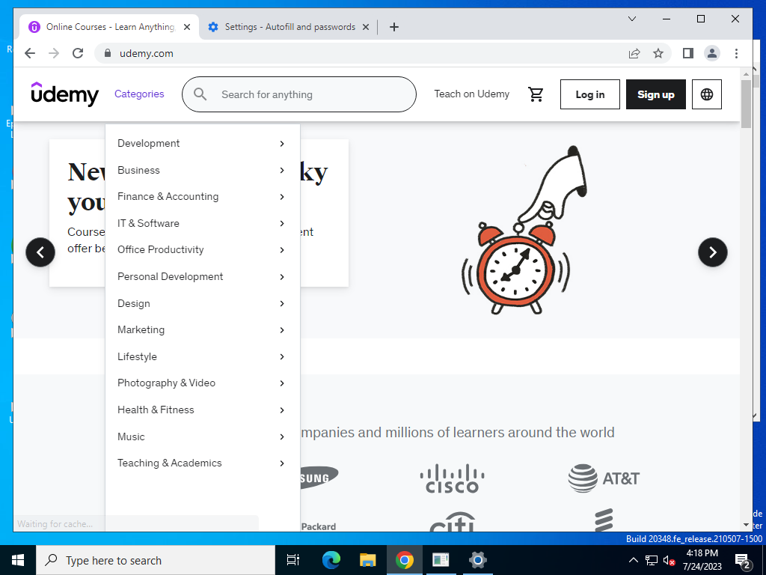Image resolution: width=766 pixels, height=575 pixels.
Task: Expand Office Productivity submenu
Action: pos(202,250)
